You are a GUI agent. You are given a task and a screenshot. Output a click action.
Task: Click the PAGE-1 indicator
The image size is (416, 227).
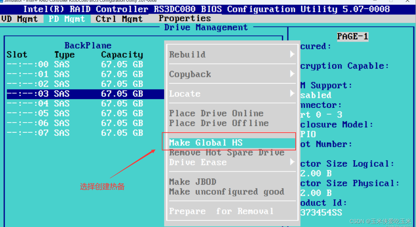click(353, 36)
